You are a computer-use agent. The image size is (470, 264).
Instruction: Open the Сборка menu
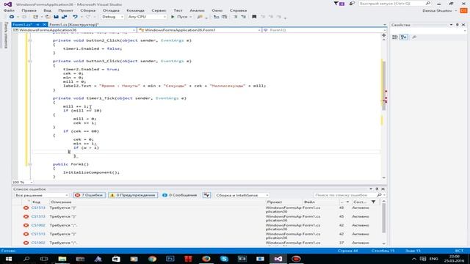point(88,10)
